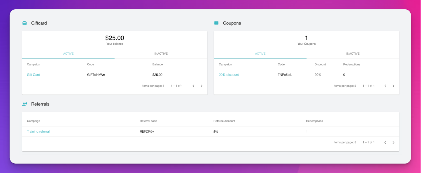
Task: Click Coupons Campaign column header
Action: pos(225,64)
